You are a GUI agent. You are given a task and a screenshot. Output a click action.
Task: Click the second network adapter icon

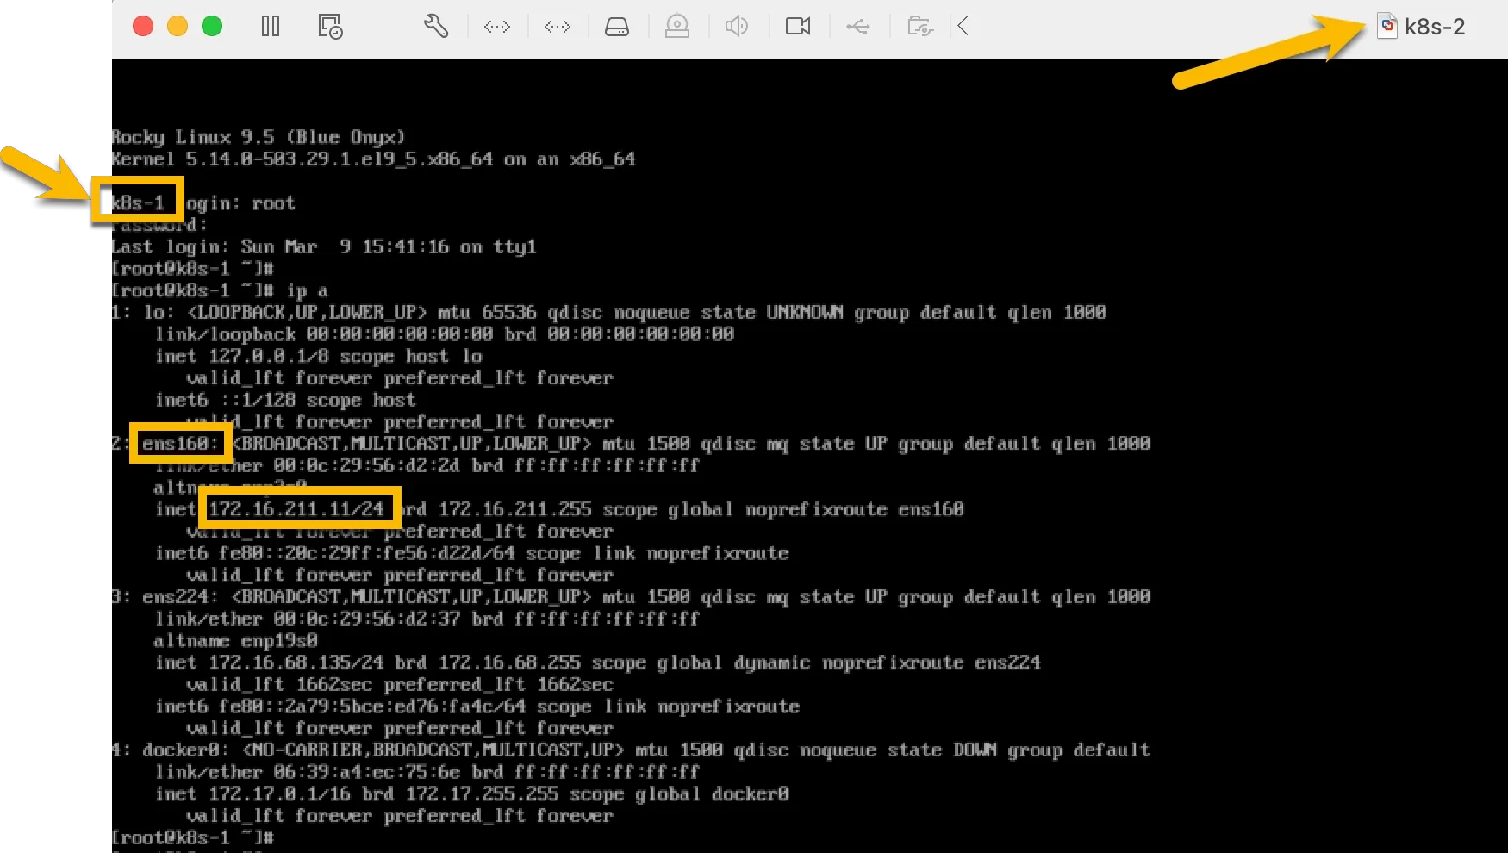558,27
